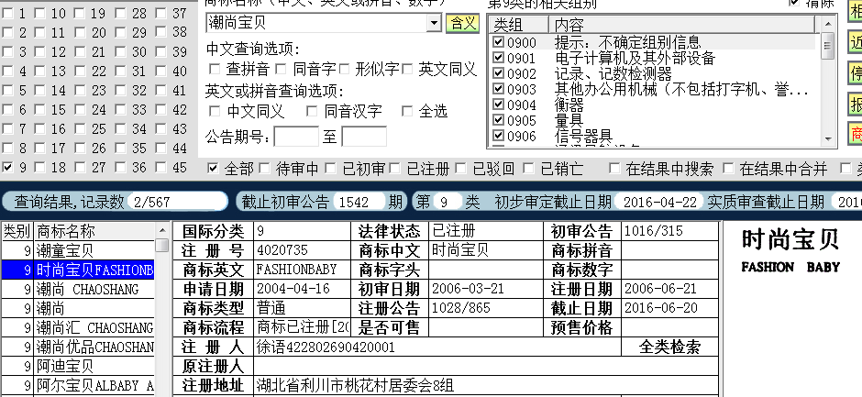Enable 中文同义 checkbox
This screenshot has height=397, width=862.
coord(215,111)
